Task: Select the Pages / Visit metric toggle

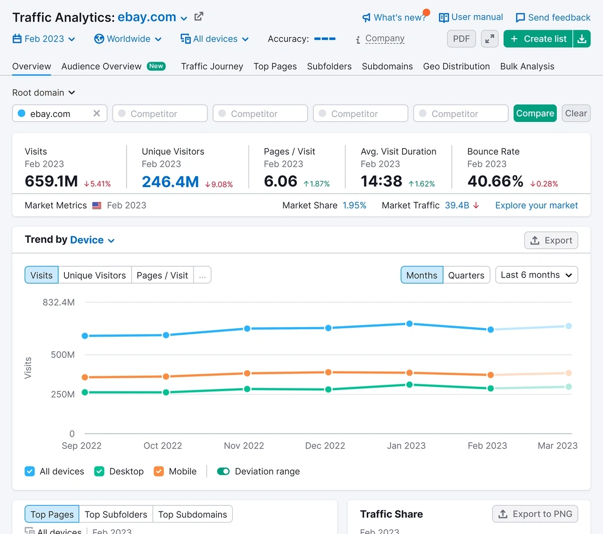Action: click(162, 275)
